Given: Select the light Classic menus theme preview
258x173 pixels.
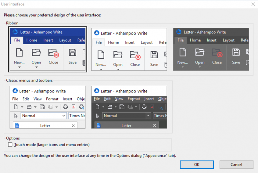Looking at the screenshot, I should pos(48,107).
